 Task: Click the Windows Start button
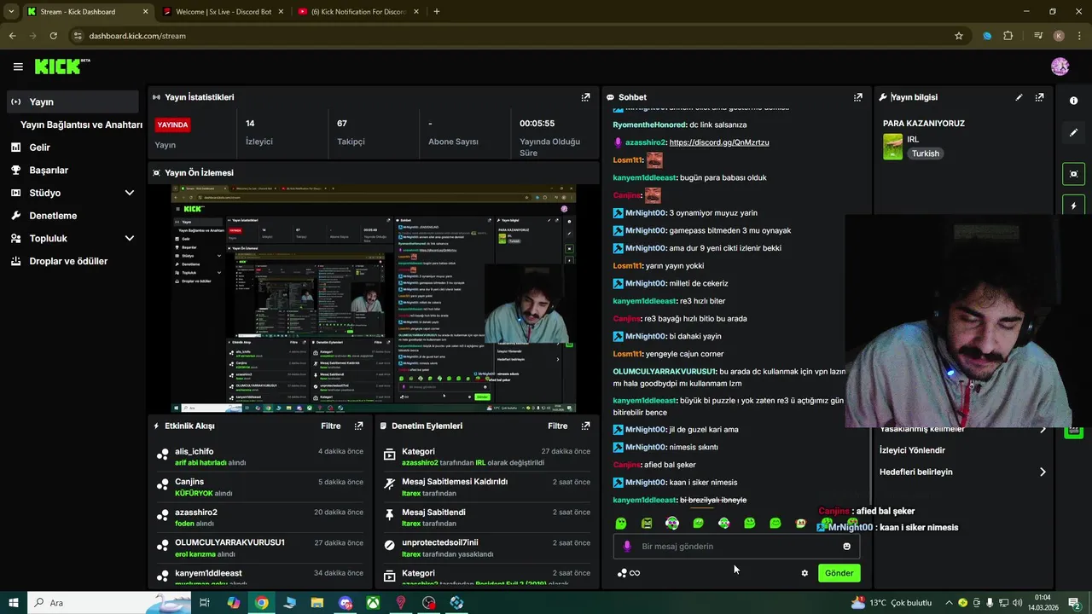[13, 603]
